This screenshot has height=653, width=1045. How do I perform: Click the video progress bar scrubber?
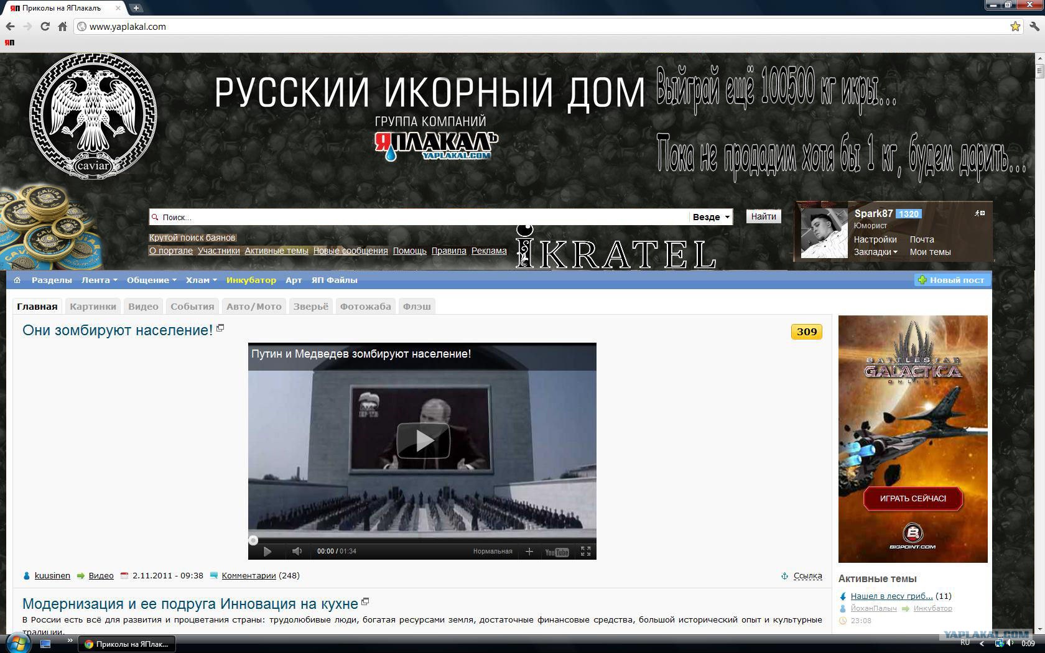click(x=253, y=540)
